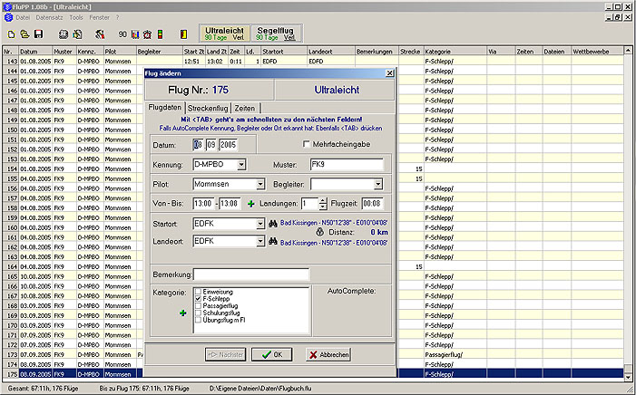636x395 pixels.
Task: Open the Pilot dropdown
Action: click(x=260, y=184)
